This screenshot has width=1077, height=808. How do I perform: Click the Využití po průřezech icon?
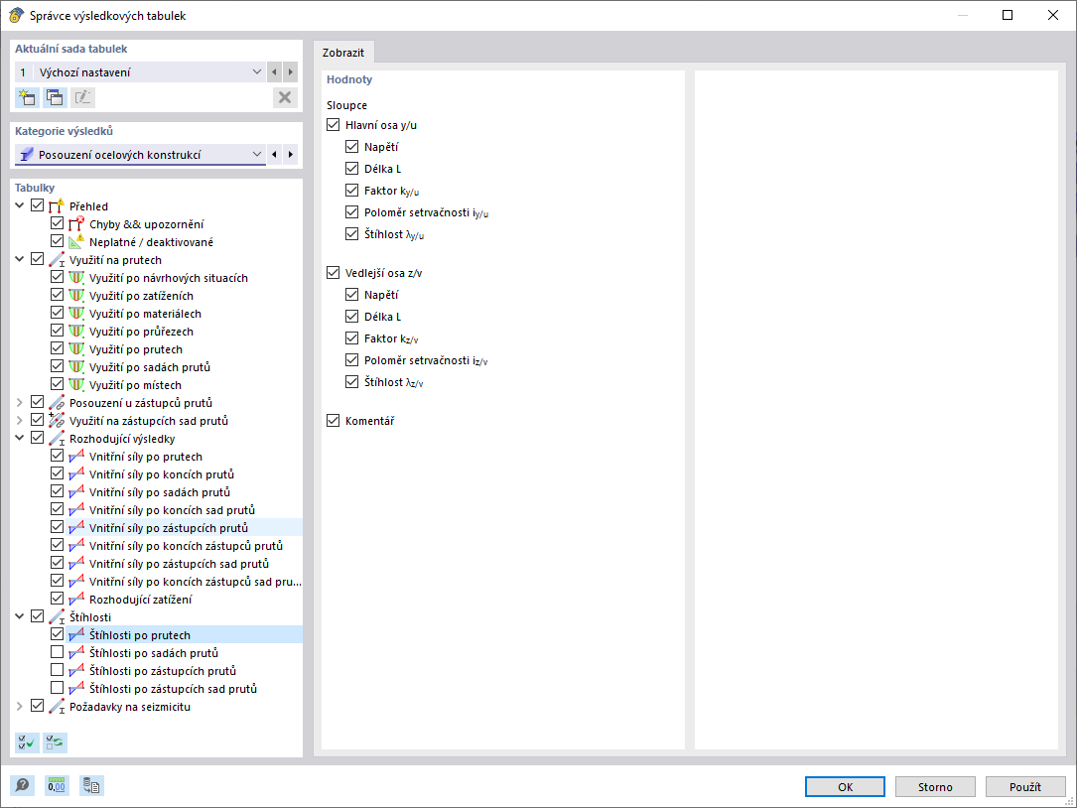tap(76, 332)
